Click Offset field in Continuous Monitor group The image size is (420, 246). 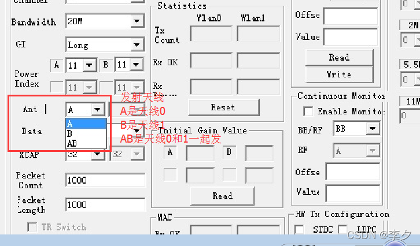point(353,172)
